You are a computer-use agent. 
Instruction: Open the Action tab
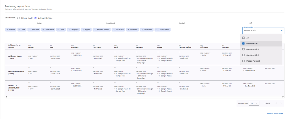click(x=39, y=23)
